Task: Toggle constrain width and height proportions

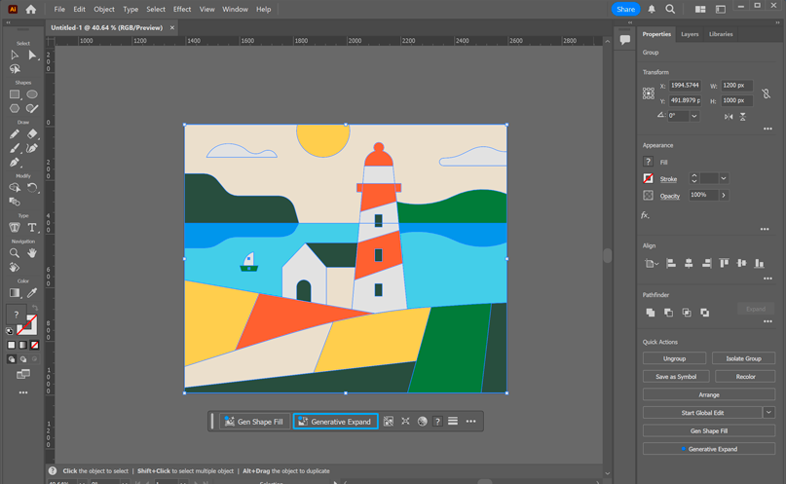Action: pos(766,93)
